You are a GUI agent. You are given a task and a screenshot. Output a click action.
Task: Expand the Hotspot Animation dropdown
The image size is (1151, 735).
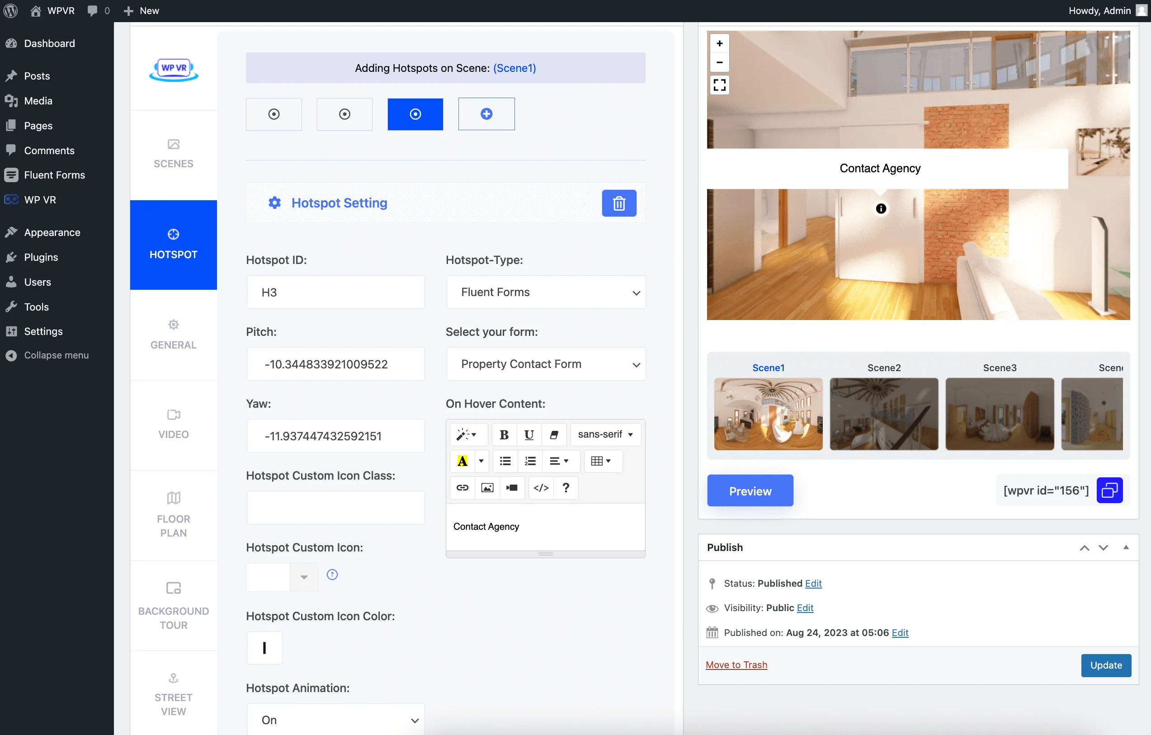tap(335, 719)
